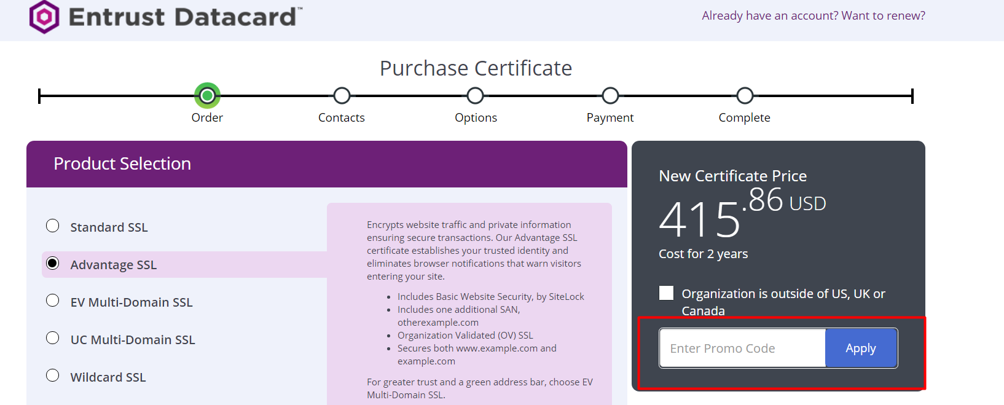Choose the UC Multi-Domain SSL option
The height and width of the screenshot is (405, 1004).
coord(53,339)
